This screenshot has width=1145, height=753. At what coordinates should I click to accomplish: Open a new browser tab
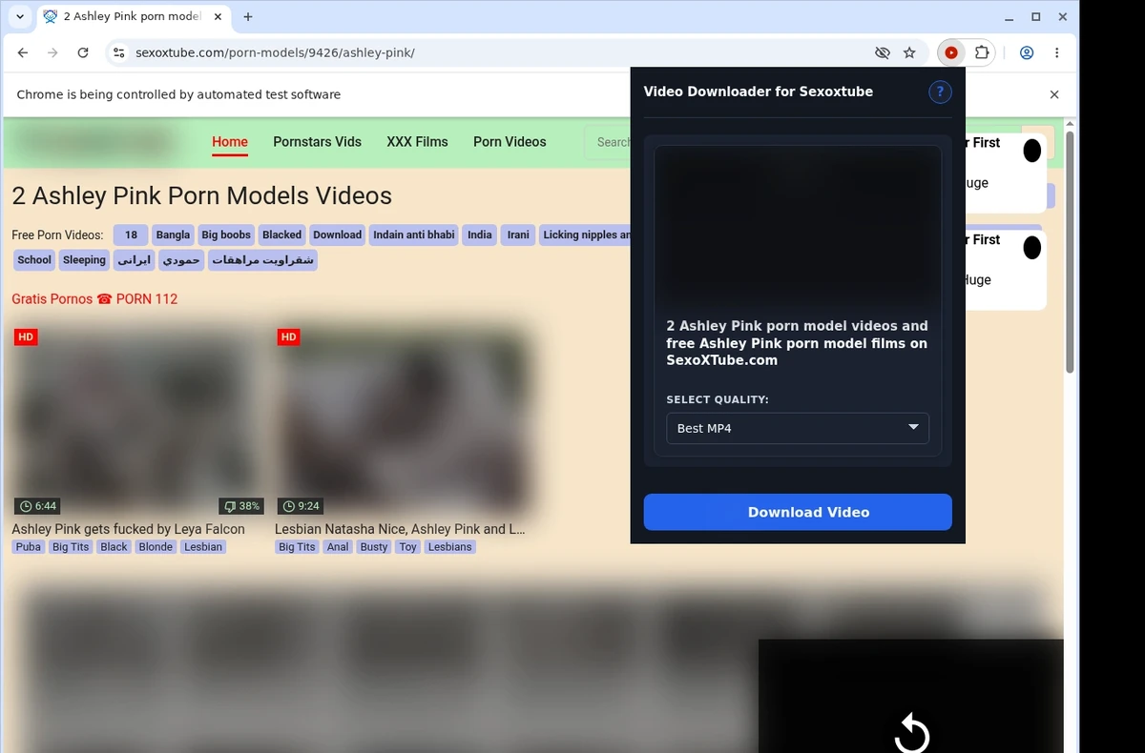pos(248,16)
